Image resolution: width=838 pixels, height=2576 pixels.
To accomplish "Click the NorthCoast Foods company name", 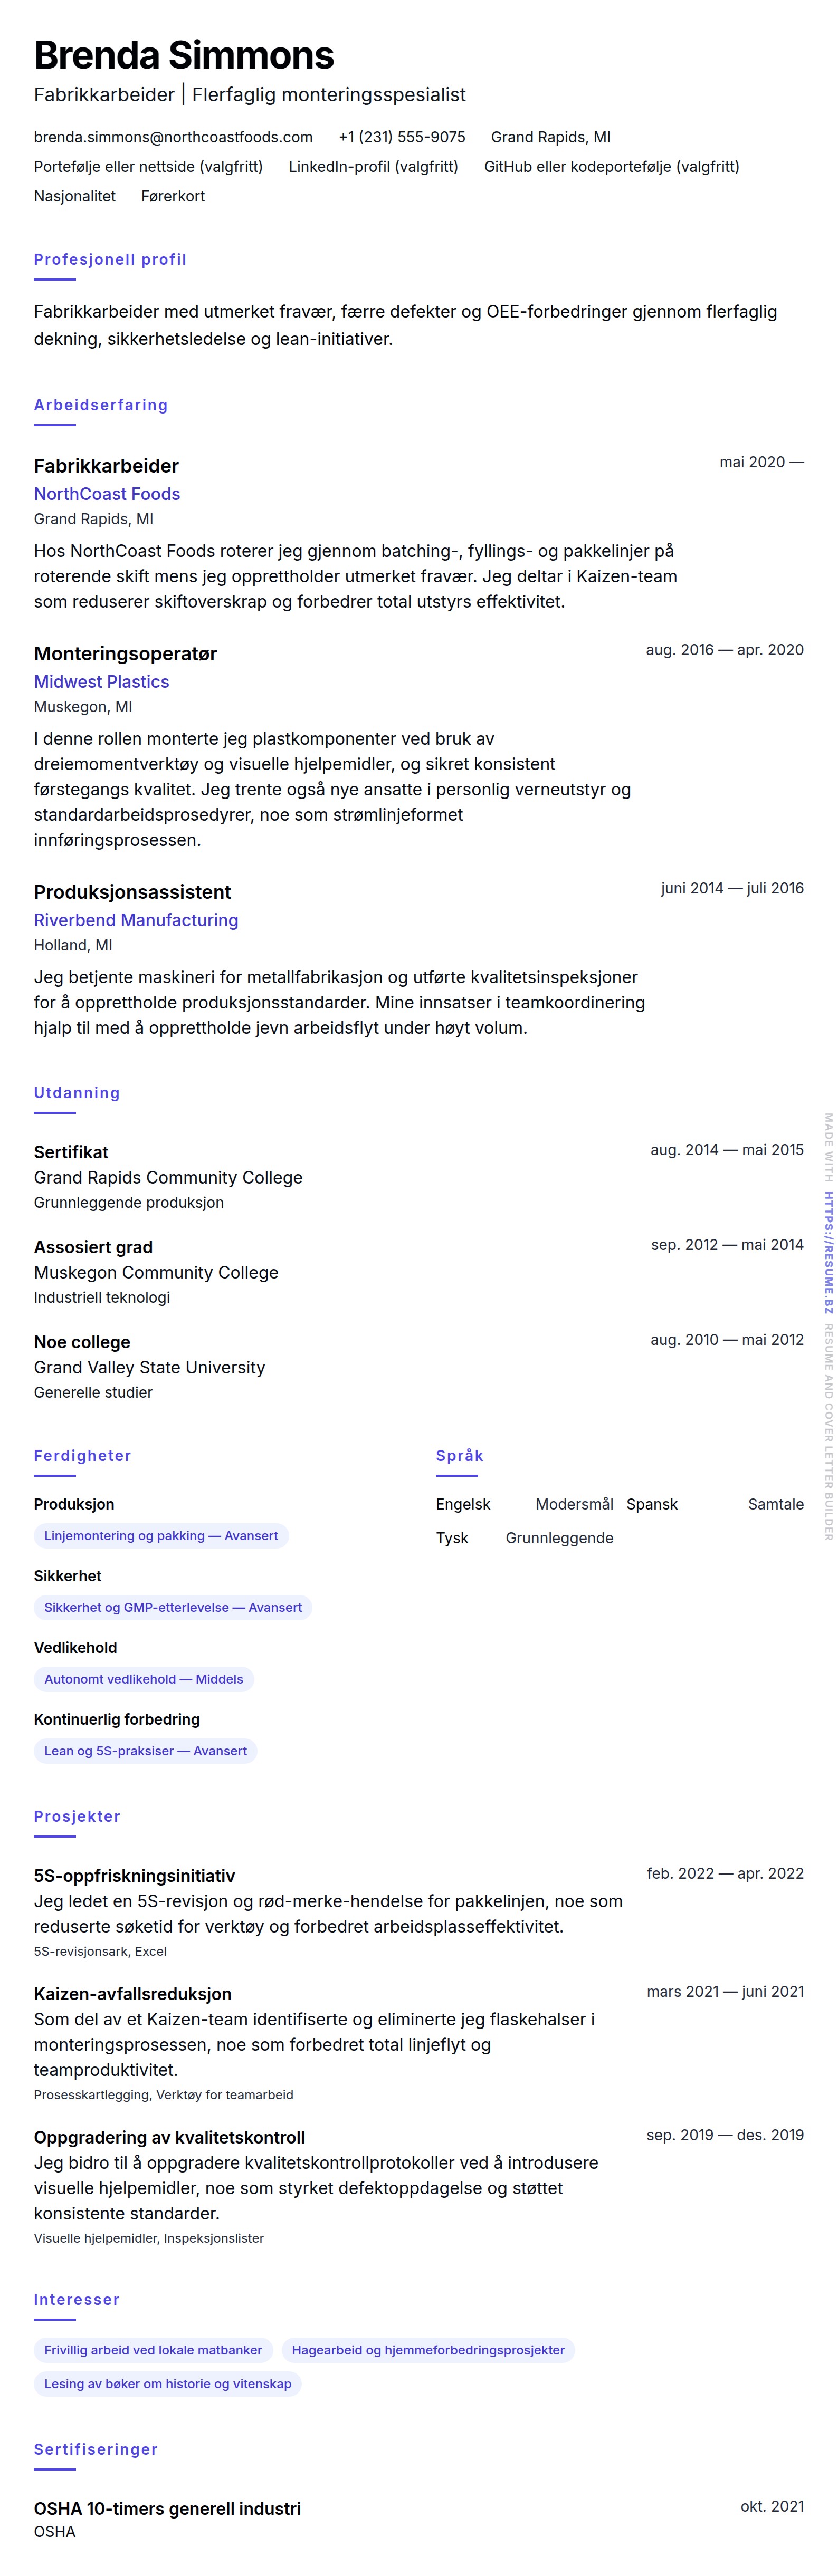I will (107, 494).
